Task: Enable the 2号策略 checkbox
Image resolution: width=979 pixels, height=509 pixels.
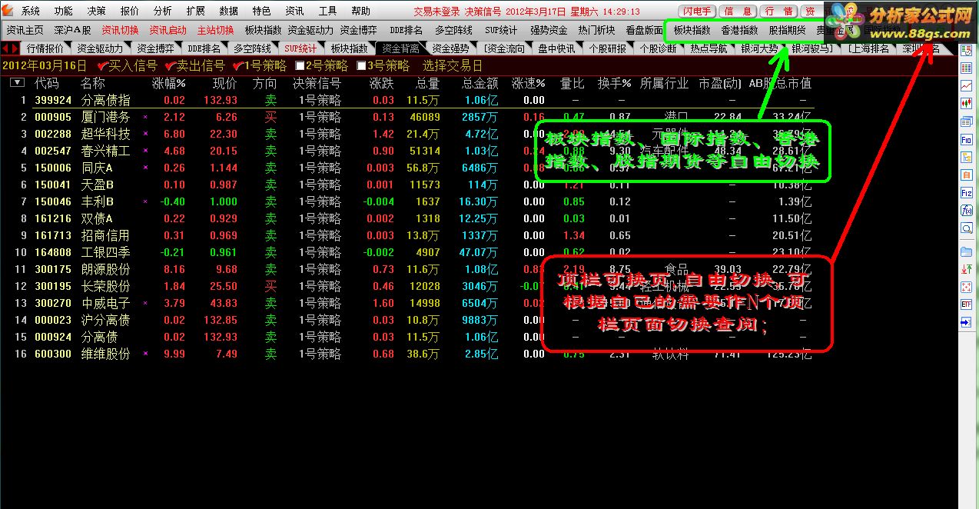Action: click(x=300, y=66)
